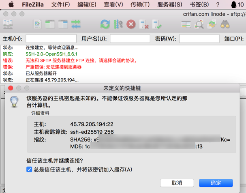Toggle the transfer queue display icon

click(76, 24)
